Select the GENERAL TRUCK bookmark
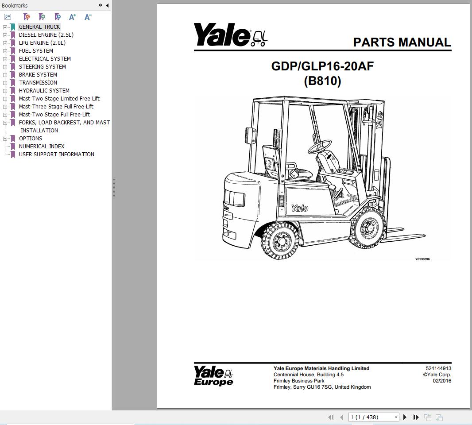 coord(39,27)
